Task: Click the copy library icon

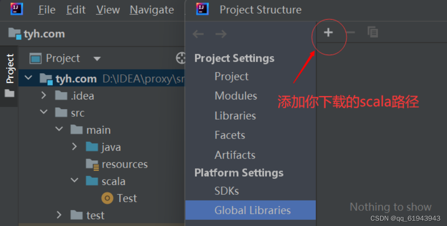Action: click(373, 32)
